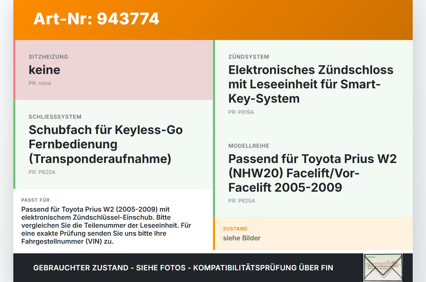The image size is (426, 282).
Task: Select the ZÜNDSYSTEM section label
Action: [x=249, y=57]
